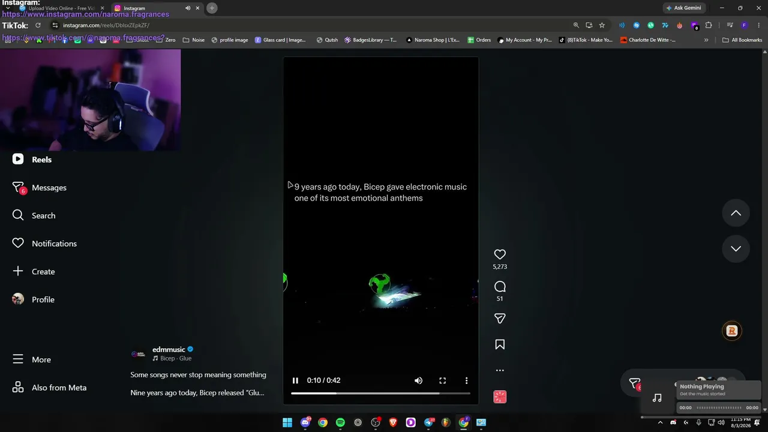This screenshot has height=432, width=768.
Task: Go to the next reel with down chevron
Action: (x=736, y=248)
